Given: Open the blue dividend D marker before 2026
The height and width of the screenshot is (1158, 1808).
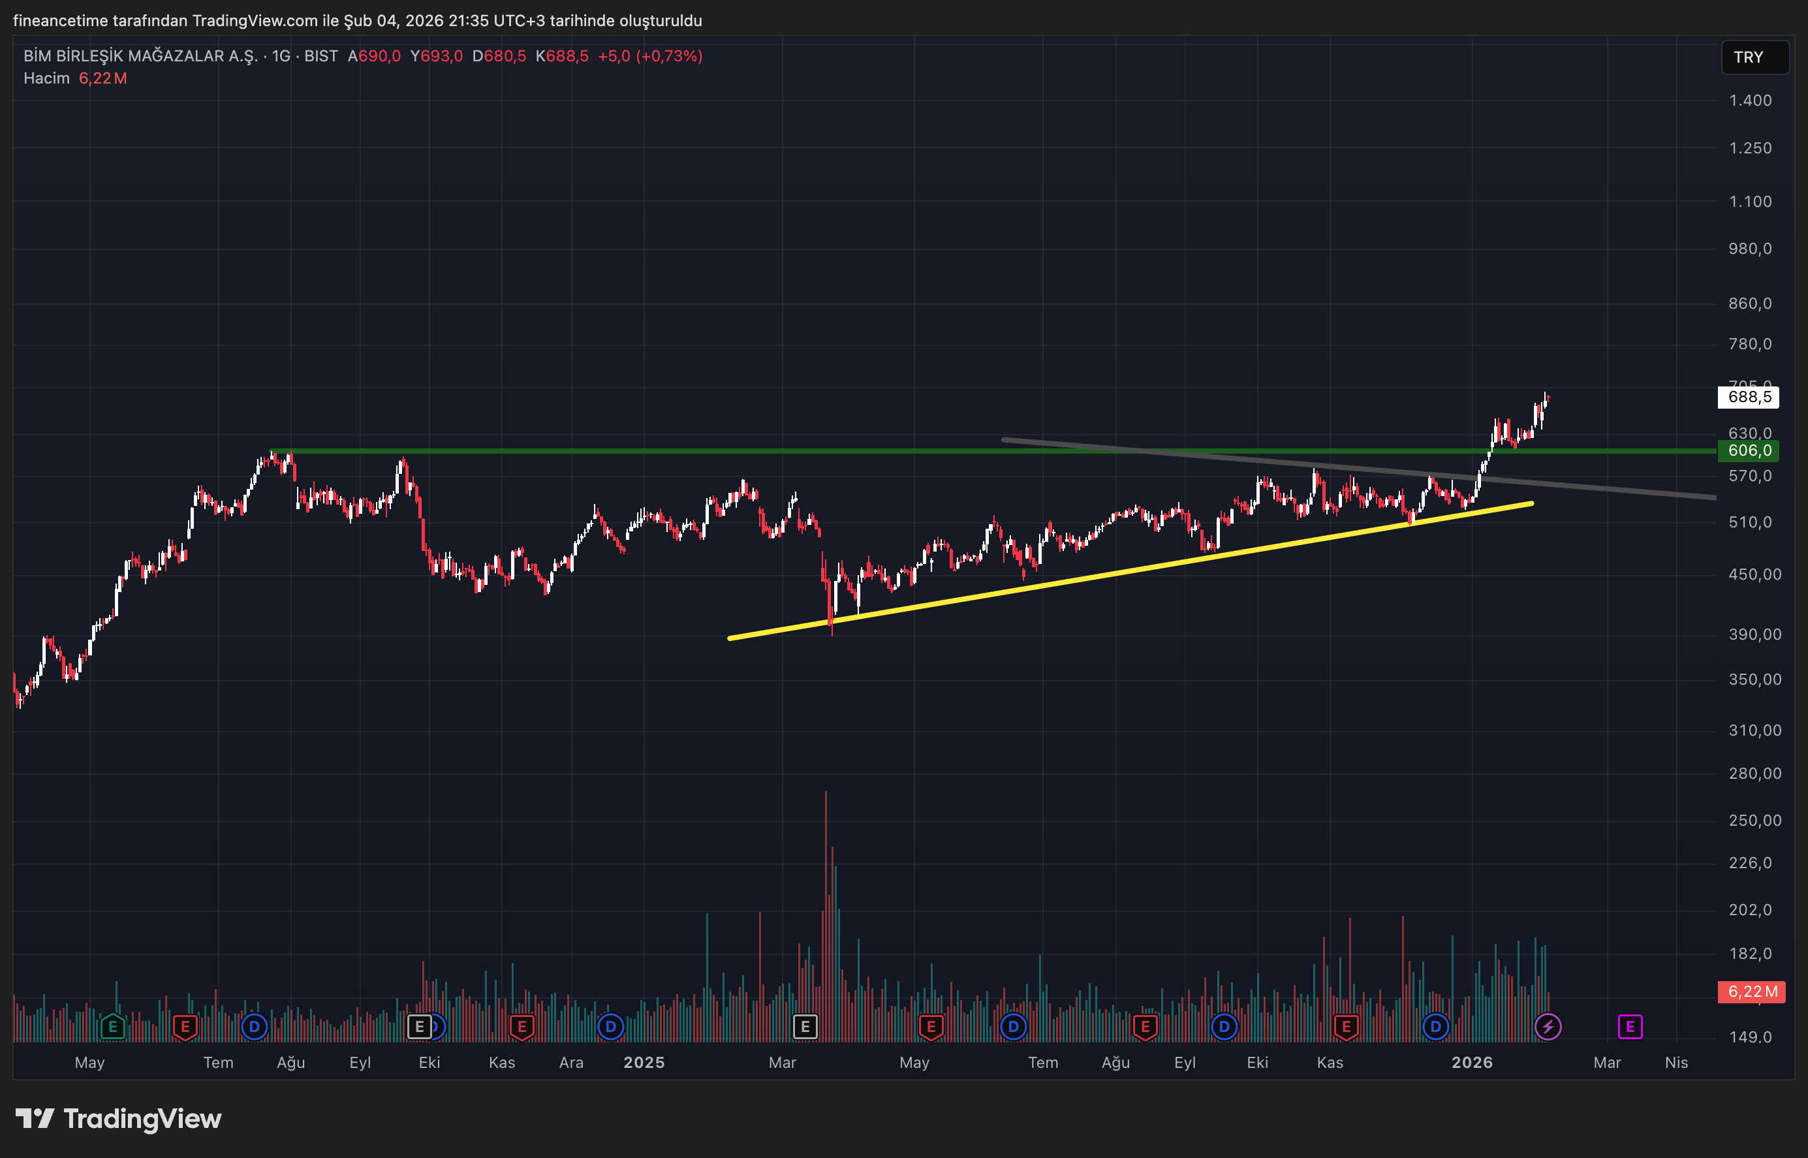Looking at the screenshot, I should click(x=1435, y=1026).
